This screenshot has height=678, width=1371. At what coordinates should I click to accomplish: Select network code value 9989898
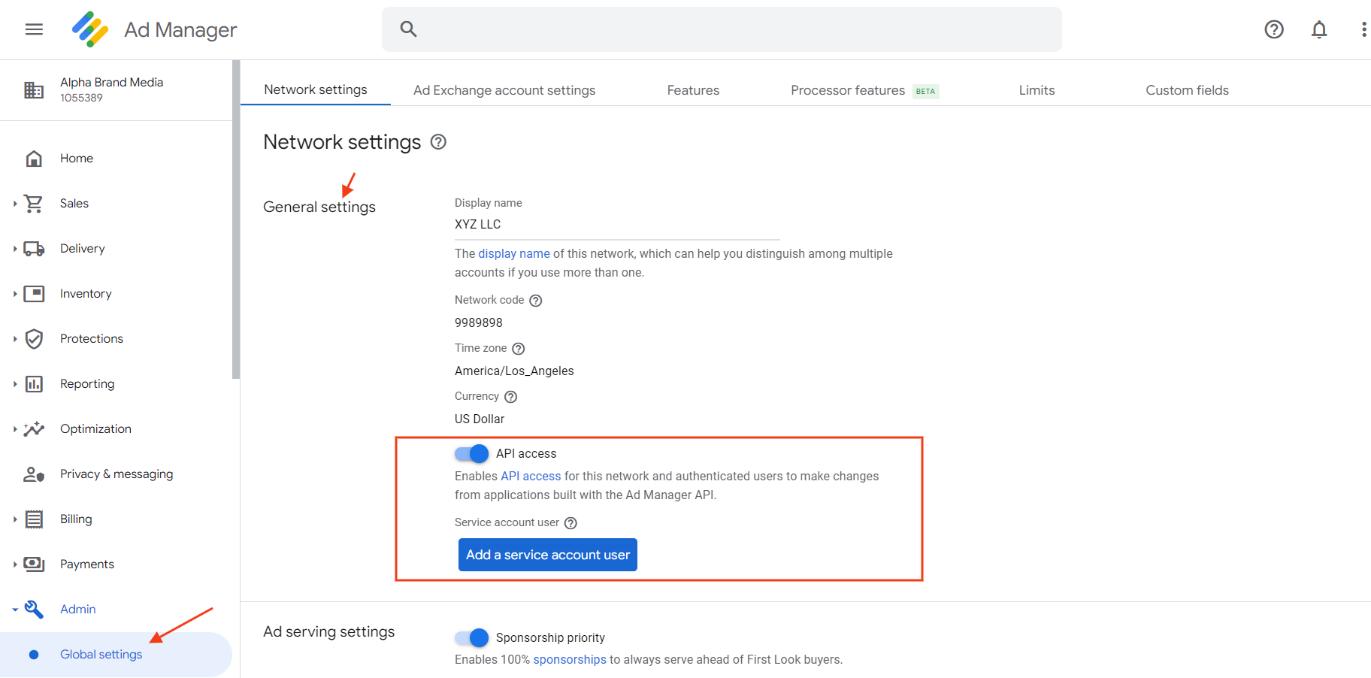pos(479,322)
